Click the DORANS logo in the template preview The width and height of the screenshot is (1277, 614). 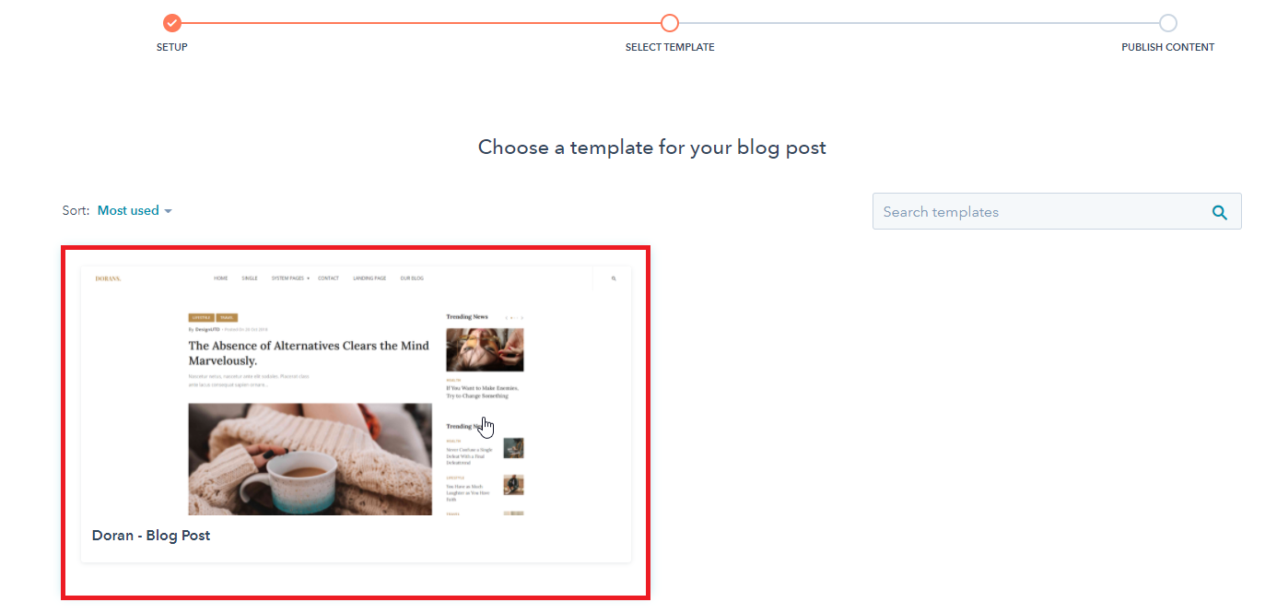[x=108, y=278]
